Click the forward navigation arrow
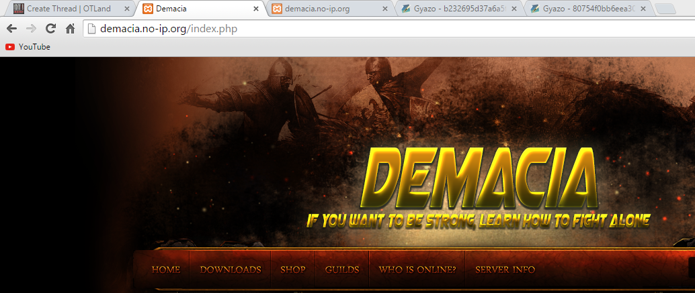This screenshot has height=293, width=695. pos(31,29)
